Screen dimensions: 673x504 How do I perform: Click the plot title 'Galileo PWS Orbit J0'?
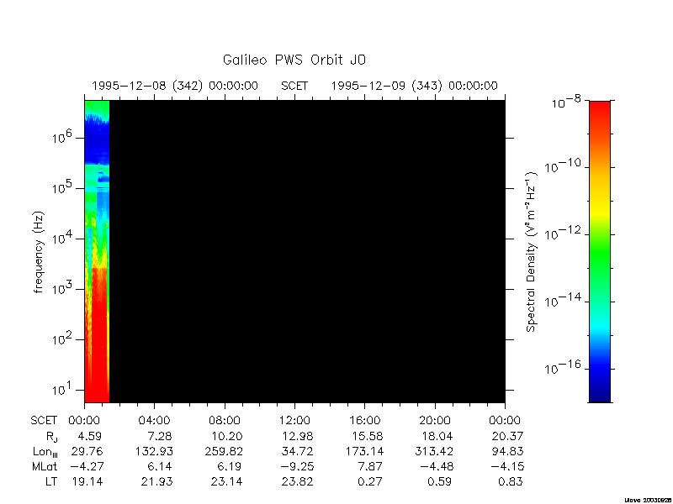tap(294, 60)
